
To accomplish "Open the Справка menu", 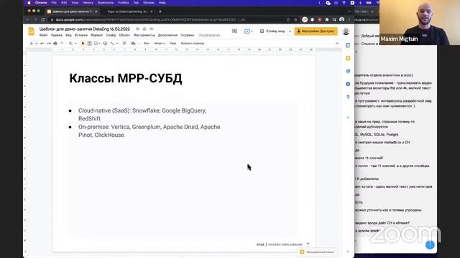I will pos(187,35).
